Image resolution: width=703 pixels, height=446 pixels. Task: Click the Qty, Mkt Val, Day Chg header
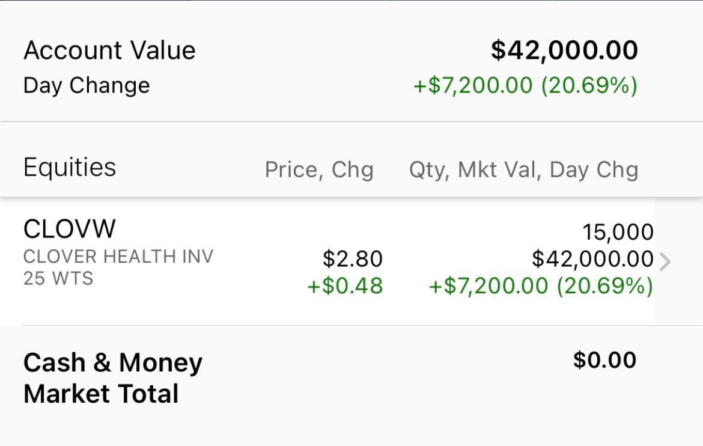pos(523,170)
